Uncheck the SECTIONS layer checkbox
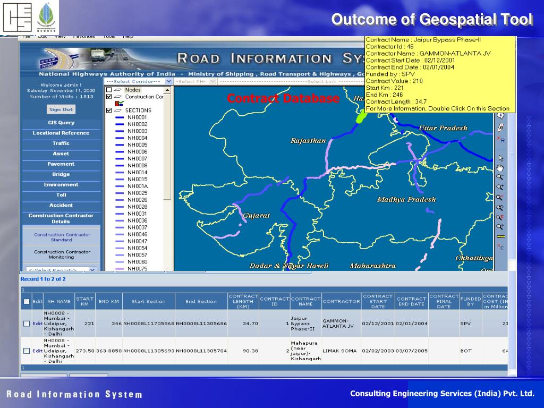 pos(109,110)
